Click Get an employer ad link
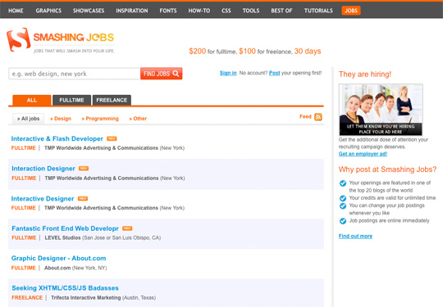 363,154
